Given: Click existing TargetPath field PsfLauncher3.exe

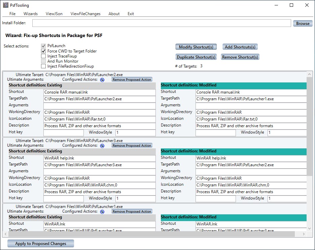Looking at the screenshot, I should [x=99, y=165].
